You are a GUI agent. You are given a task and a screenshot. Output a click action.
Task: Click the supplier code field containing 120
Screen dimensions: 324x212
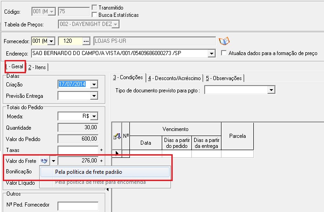[x=71, y=41]
